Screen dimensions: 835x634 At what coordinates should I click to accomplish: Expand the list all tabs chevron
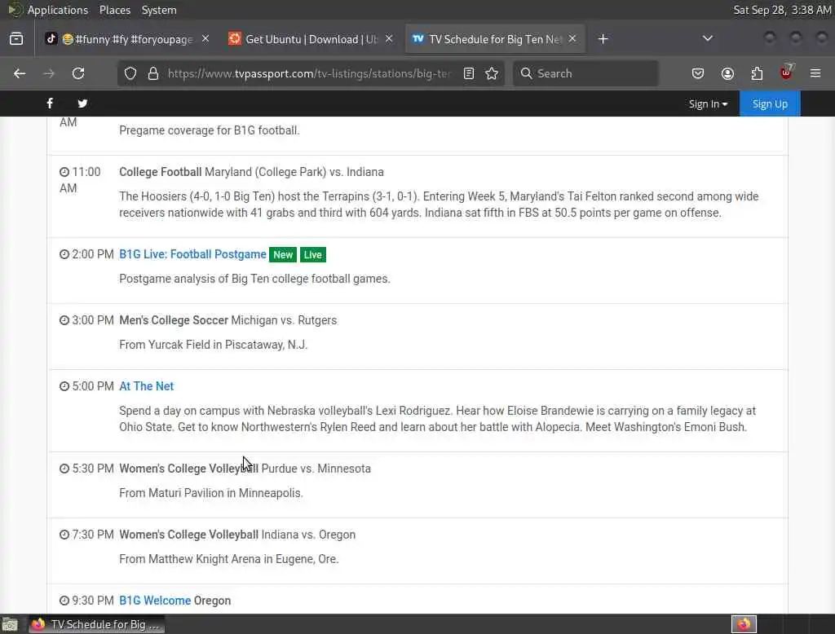(x=708, y=38)
